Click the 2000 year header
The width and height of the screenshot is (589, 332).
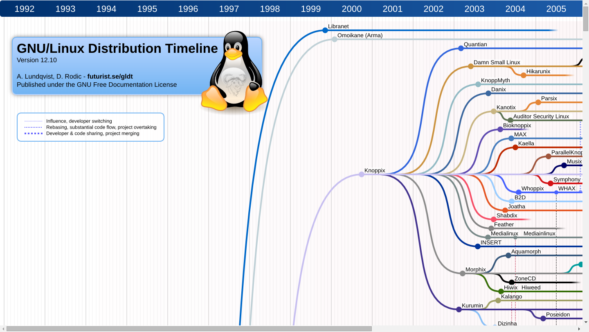(352, 9)
